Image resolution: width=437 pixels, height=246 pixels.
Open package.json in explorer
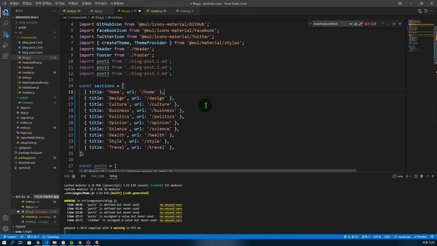pyautogui.click(x=27, y=158)
